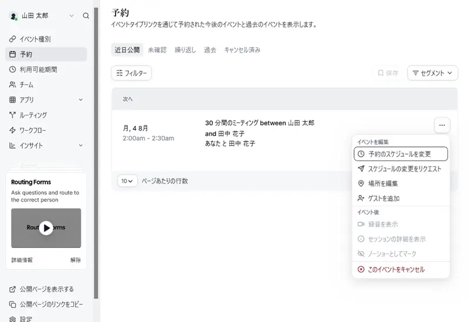
Task: Open ワークフロー in the sidebar
Action: (x=46, y=130)
